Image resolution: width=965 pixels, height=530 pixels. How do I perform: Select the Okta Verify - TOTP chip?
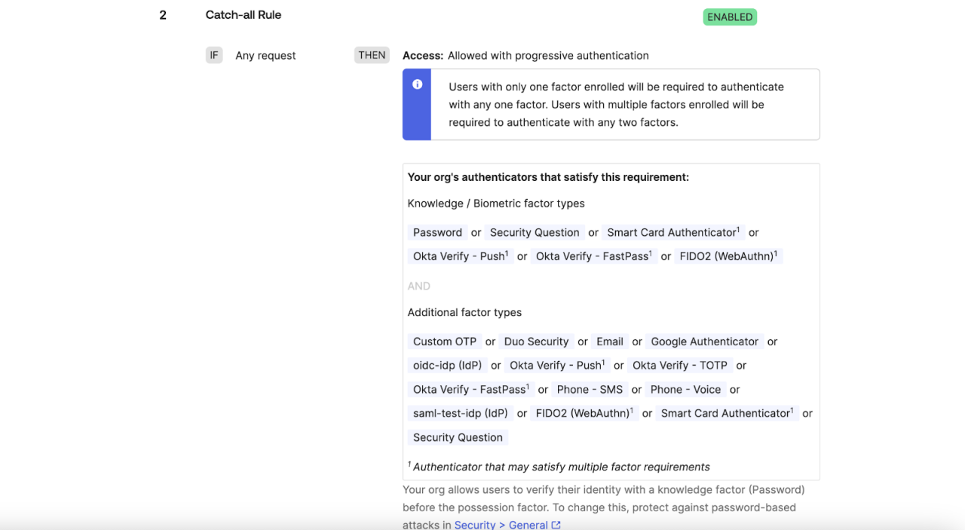coord(679,366)
